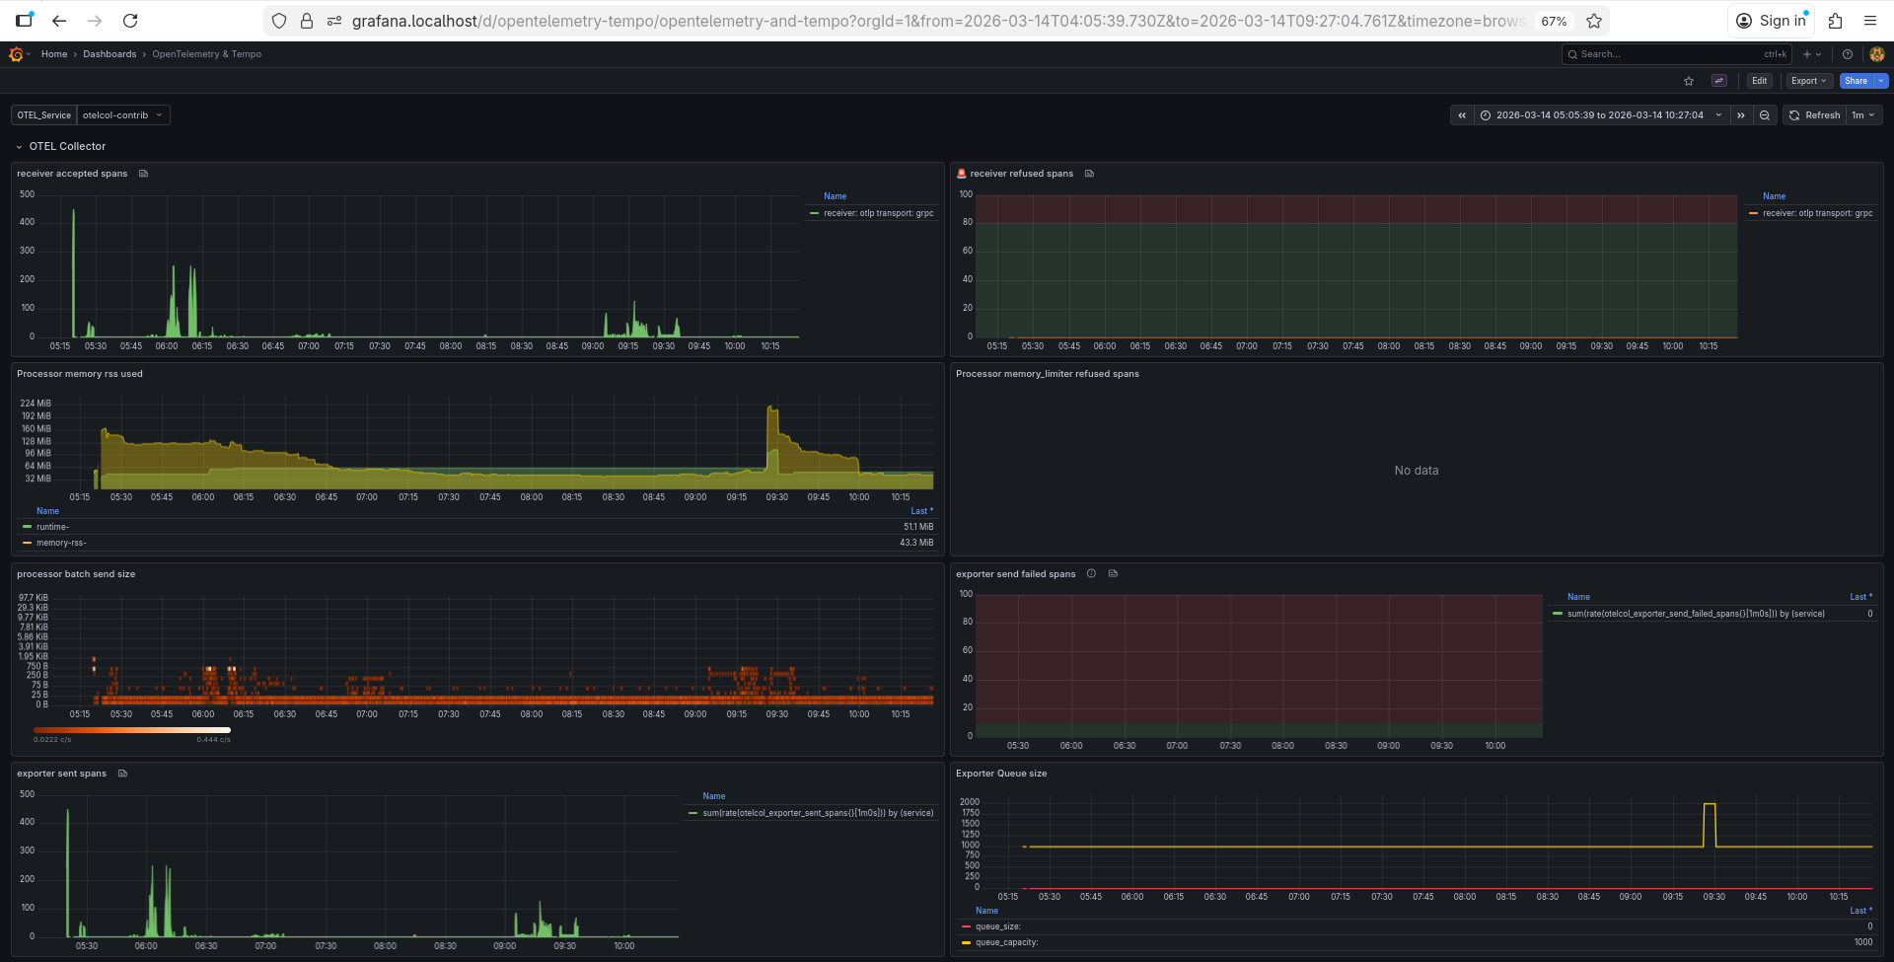The height and width of the screenshot is (962, 1894).
Task: Click exporter send failed spans description icon
Action: pos(1113,574)
